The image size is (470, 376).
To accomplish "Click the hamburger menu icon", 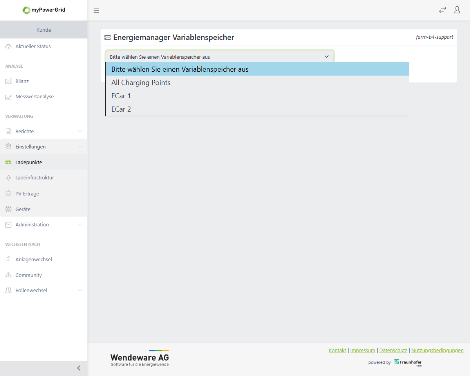I will pyautogui.click(x=96, y=10).
